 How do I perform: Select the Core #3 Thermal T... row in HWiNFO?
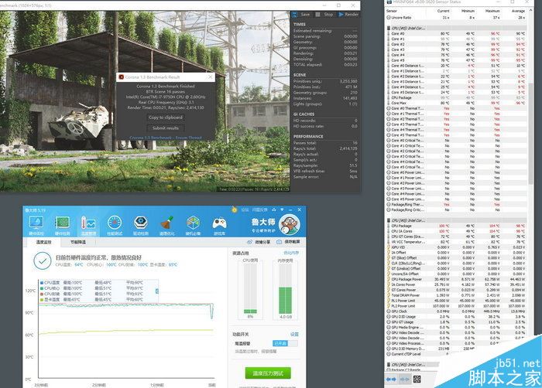(x=456, y=124)
